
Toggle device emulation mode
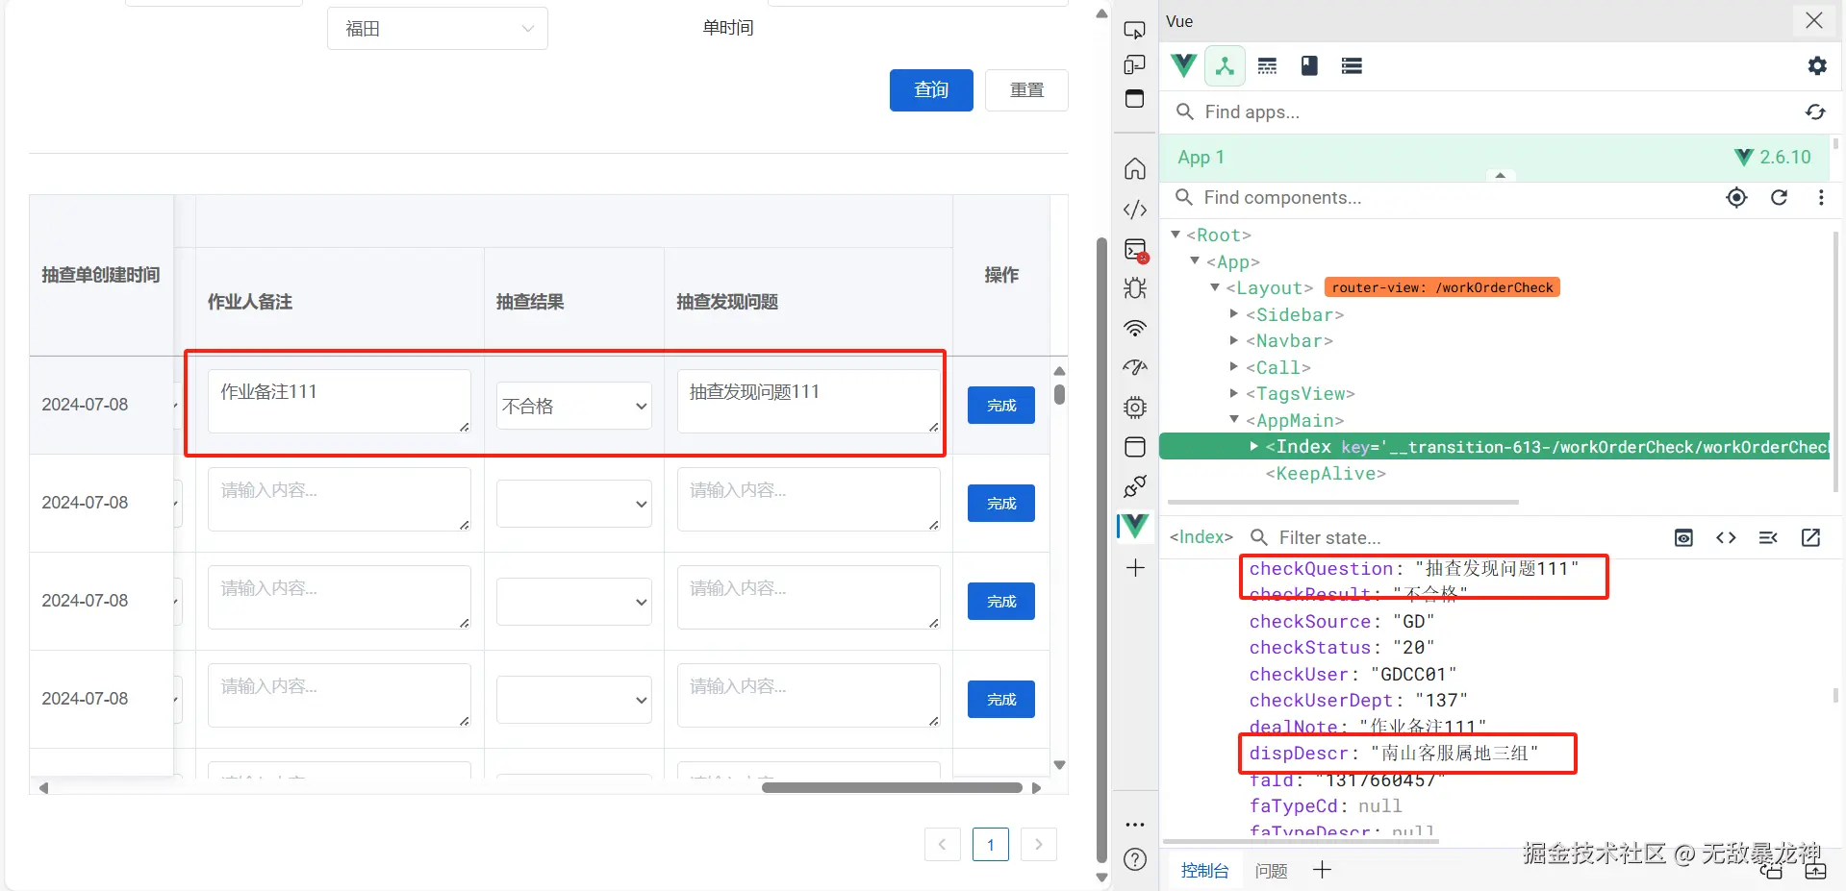click(1135, 64)
